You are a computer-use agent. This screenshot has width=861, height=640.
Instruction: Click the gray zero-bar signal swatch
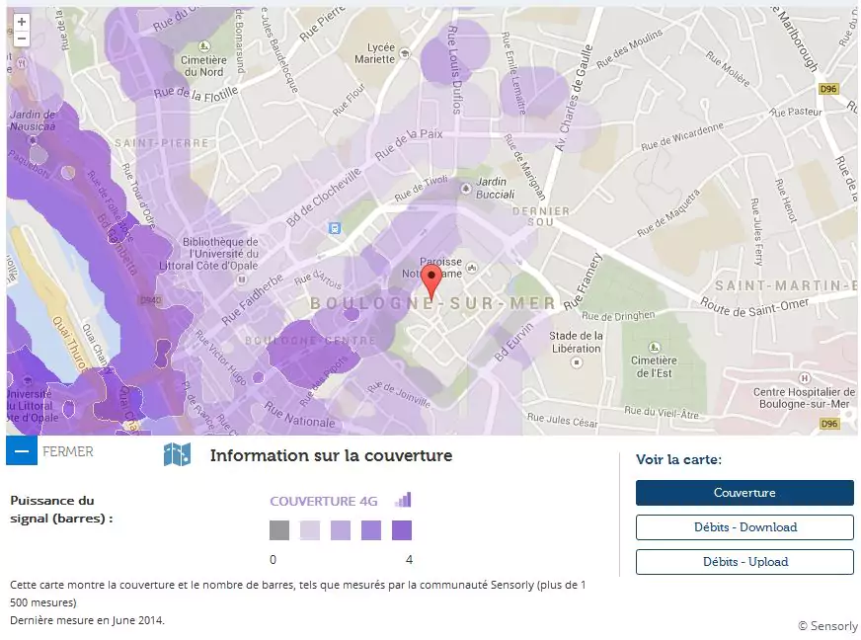click(279, 531)
